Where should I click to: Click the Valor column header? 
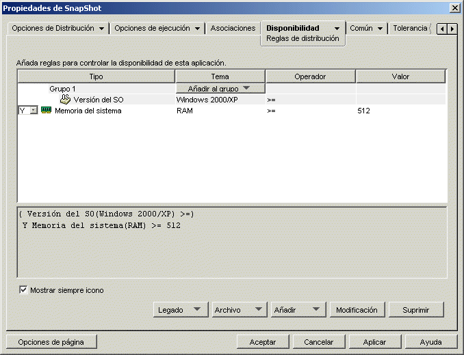pos(400,76)
